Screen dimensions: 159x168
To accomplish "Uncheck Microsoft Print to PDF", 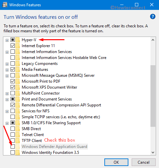I will [x=13, y=81].
